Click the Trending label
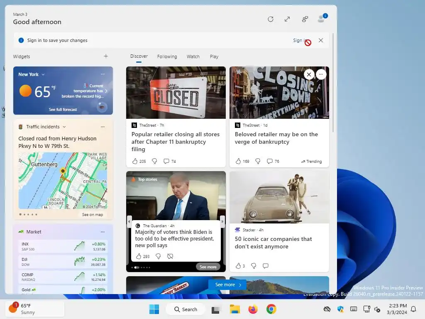Image resolution: width=425 pixels, height=319 pixels. 311,162
